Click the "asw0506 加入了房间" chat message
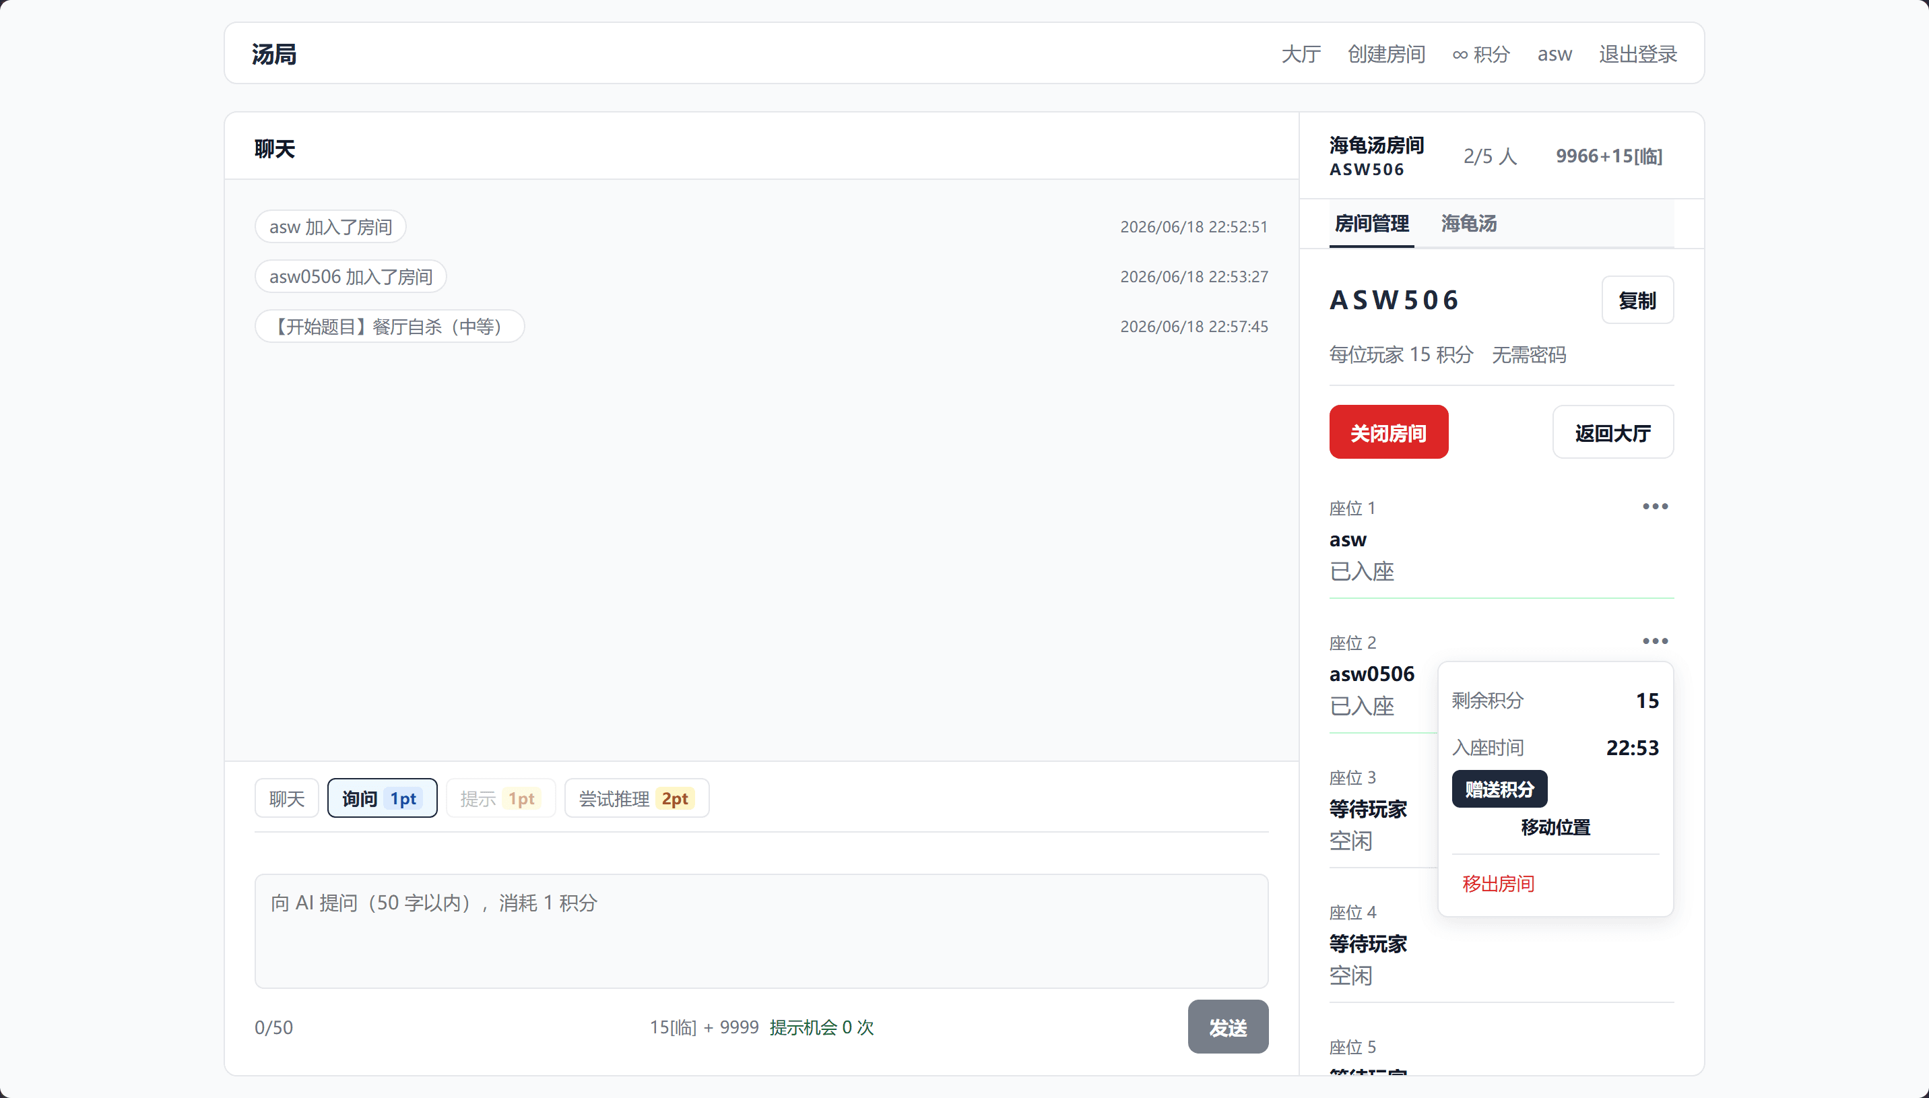The width and height of the screenshot is (1929, 1098). 350,276
